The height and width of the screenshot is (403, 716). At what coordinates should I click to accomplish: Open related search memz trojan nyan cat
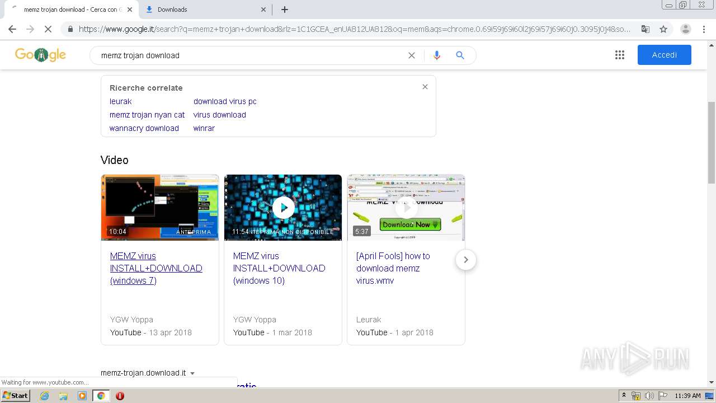click(147, 115)
